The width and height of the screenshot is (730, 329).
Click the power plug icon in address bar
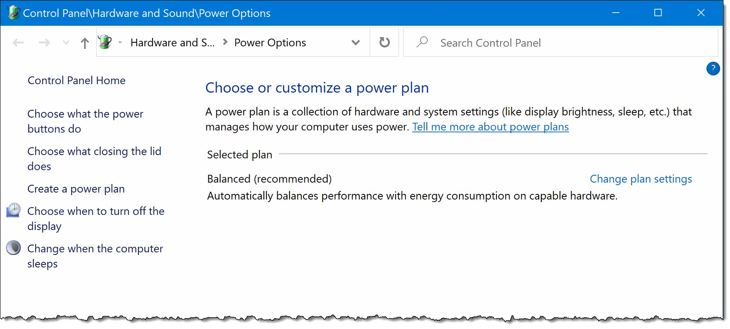tap(105, 42)
